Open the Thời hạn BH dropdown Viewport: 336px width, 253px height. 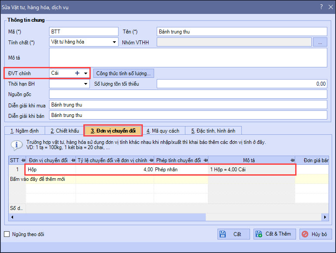click(86, 84)
